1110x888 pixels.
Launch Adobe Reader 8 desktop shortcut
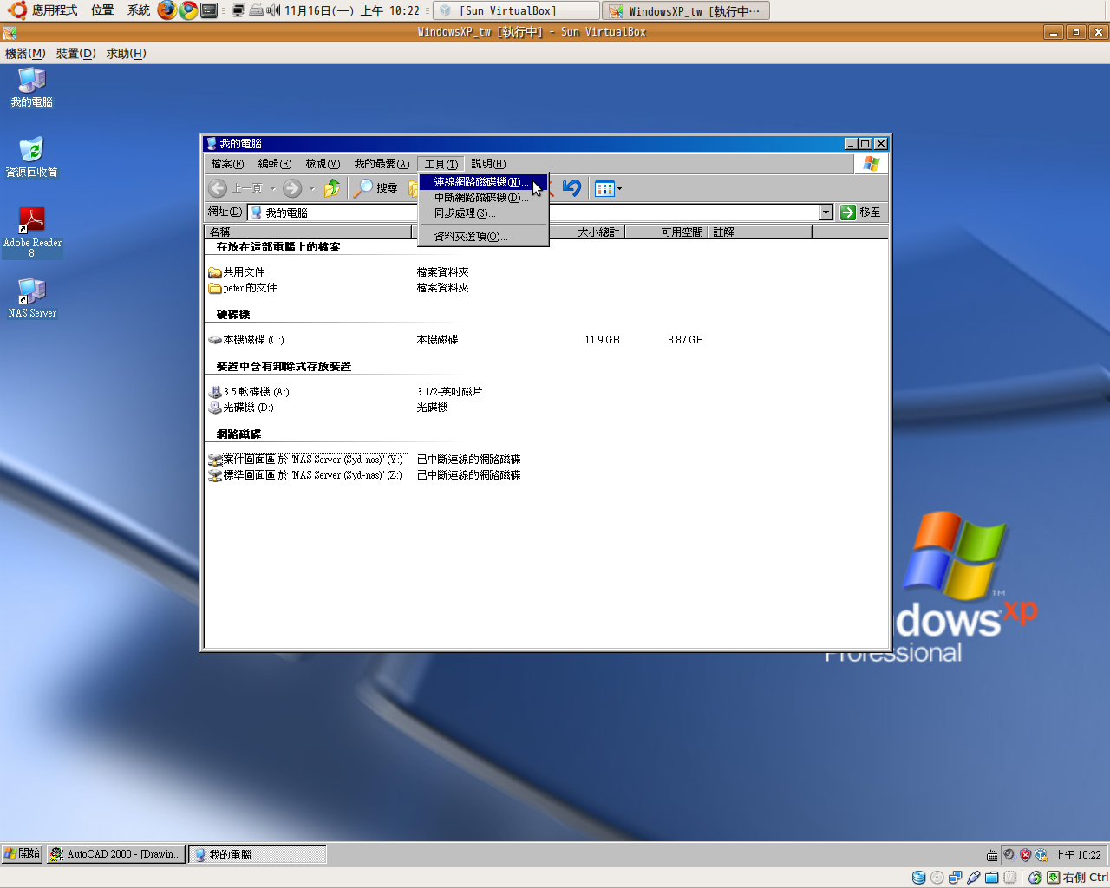tap(32, 232)
